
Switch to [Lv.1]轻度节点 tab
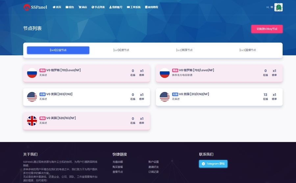(x=121, y=50)
